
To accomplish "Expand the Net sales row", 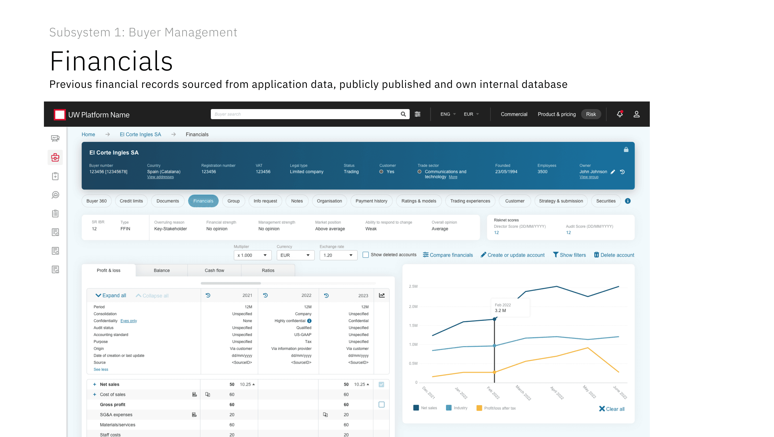I will pos(95,384).
